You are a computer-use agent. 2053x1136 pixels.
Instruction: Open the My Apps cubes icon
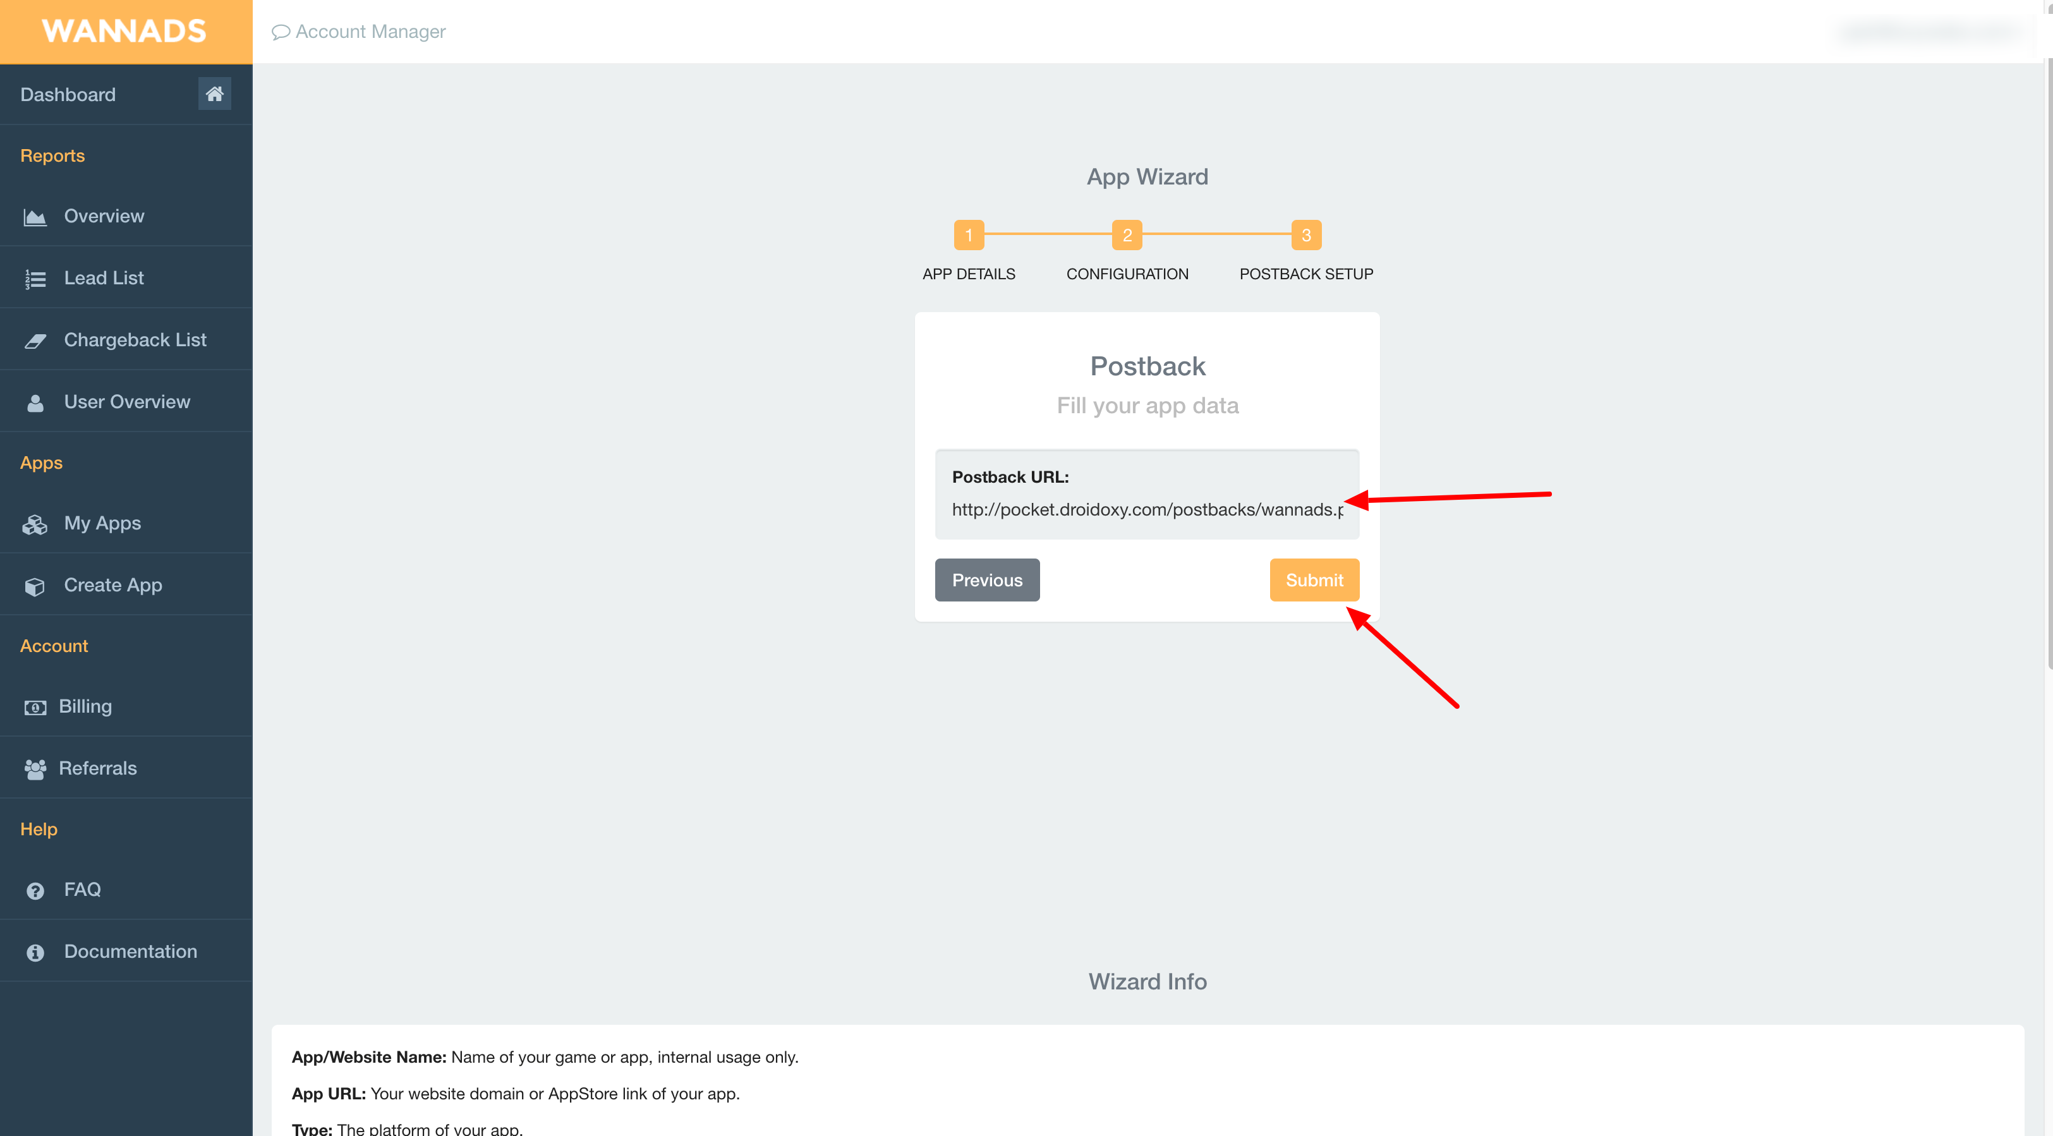35,524
